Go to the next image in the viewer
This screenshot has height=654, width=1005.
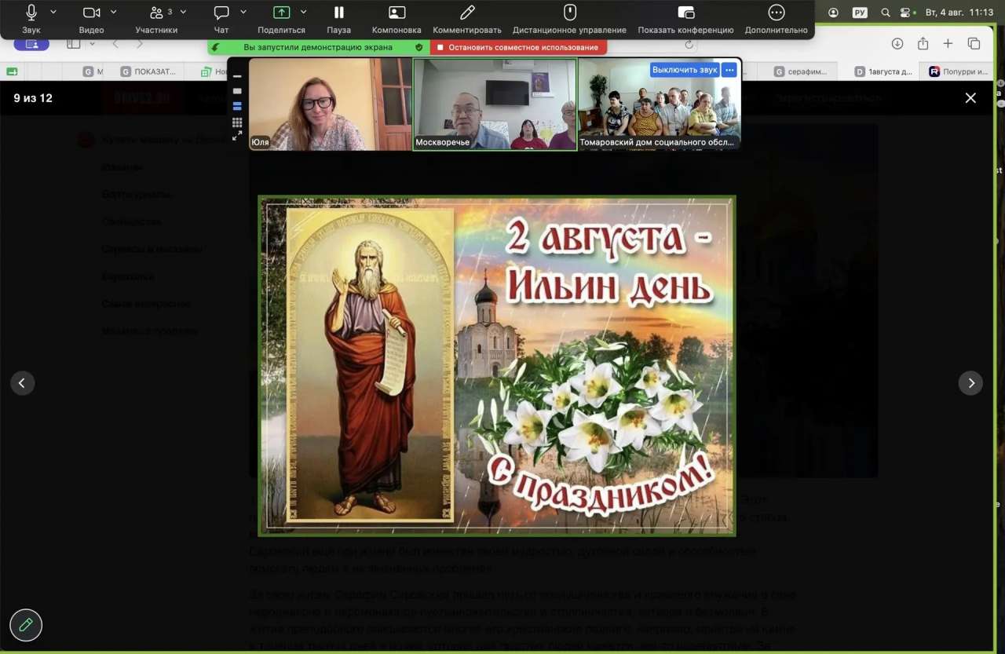tap(970, 383)
